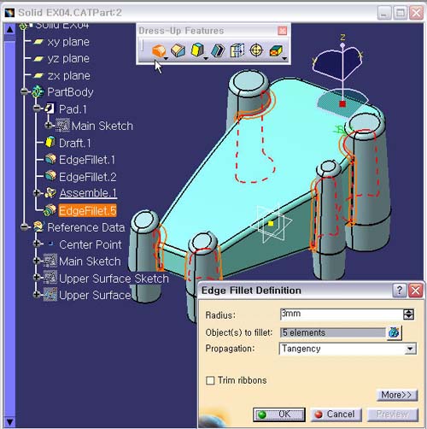Click the Radius spinner arrows

tap(408, 314)
